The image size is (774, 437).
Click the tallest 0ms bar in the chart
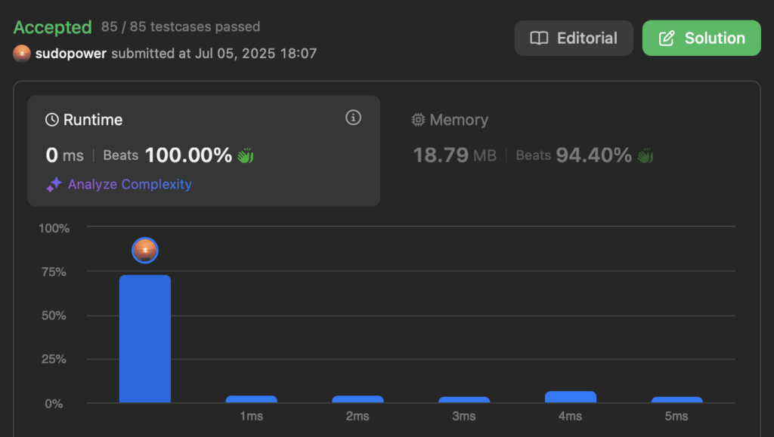145,339
